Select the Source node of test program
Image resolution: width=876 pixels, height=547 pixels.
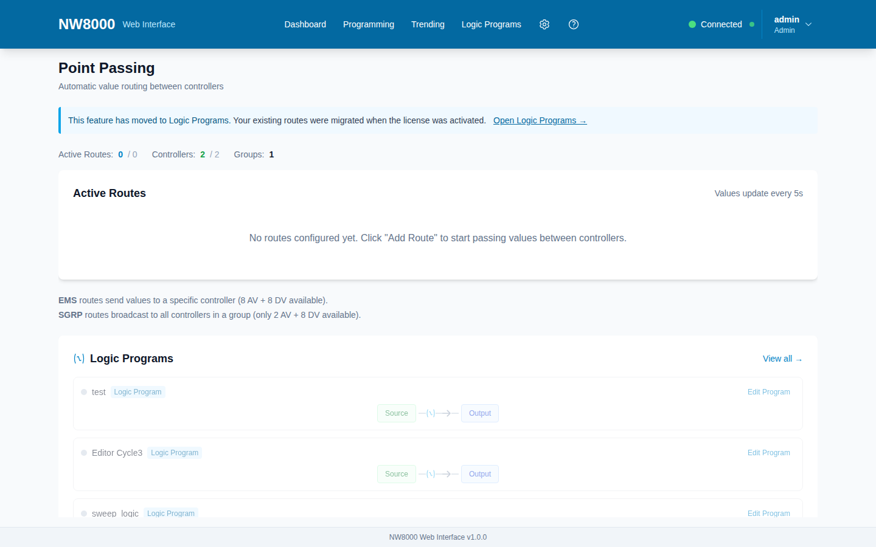coord(397,413)
